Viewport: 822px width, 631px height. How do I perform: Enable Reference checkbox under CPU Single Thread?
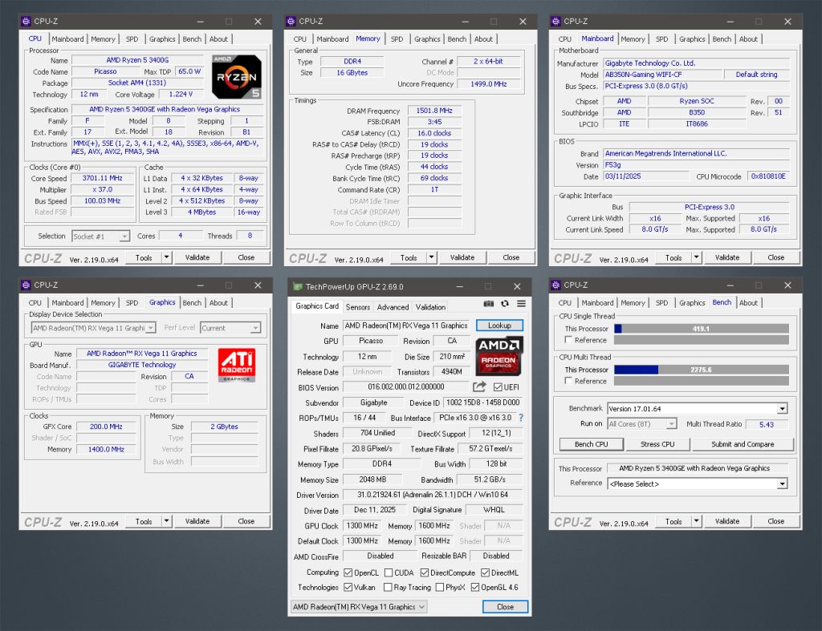(x=568, y=340)
